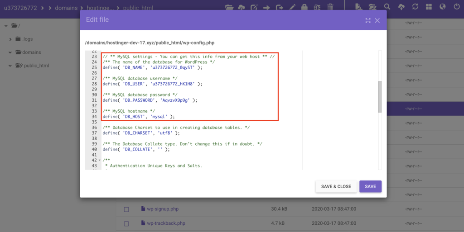Click the 4.7 kB size cell
Screen dimensions: 464x232
278,223
